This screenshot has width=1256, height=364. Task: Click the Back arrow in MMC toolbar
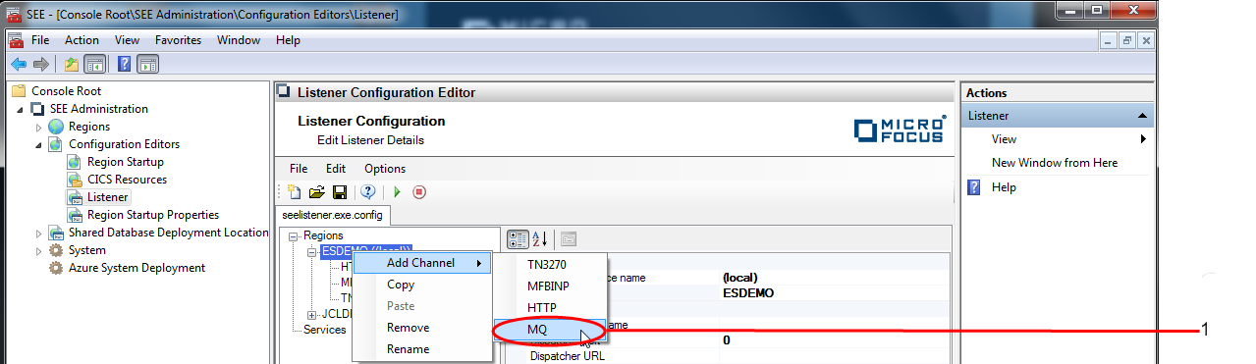pos(18,64)
